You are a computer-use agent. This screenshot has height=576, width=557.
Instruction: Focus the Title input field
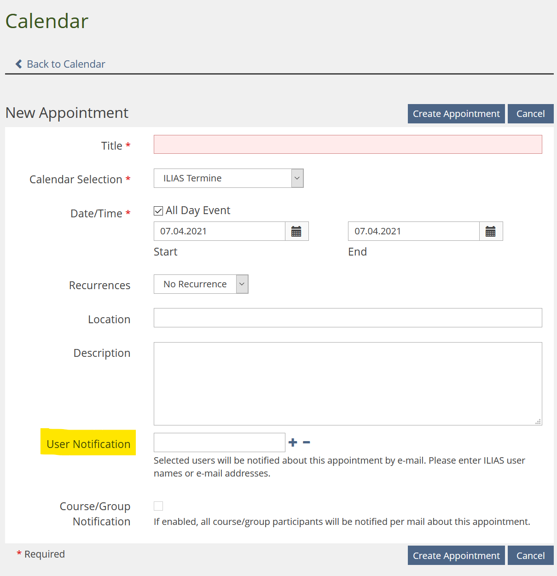pos(348,145)
